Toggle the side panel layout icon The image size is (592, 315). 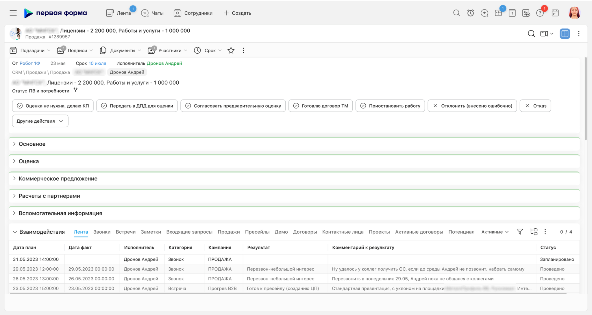coord(565,34)
